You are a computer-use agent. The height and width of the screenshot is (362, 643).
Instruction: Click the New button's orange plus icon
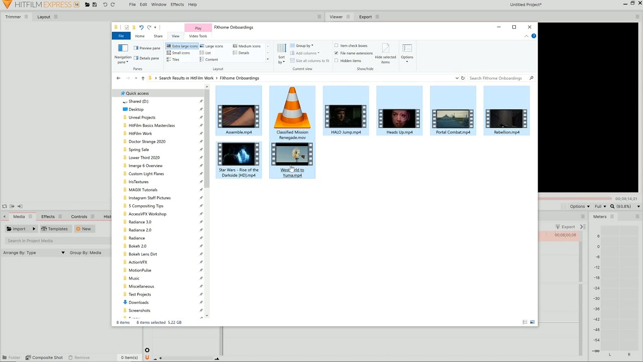(x=78, y=229)
